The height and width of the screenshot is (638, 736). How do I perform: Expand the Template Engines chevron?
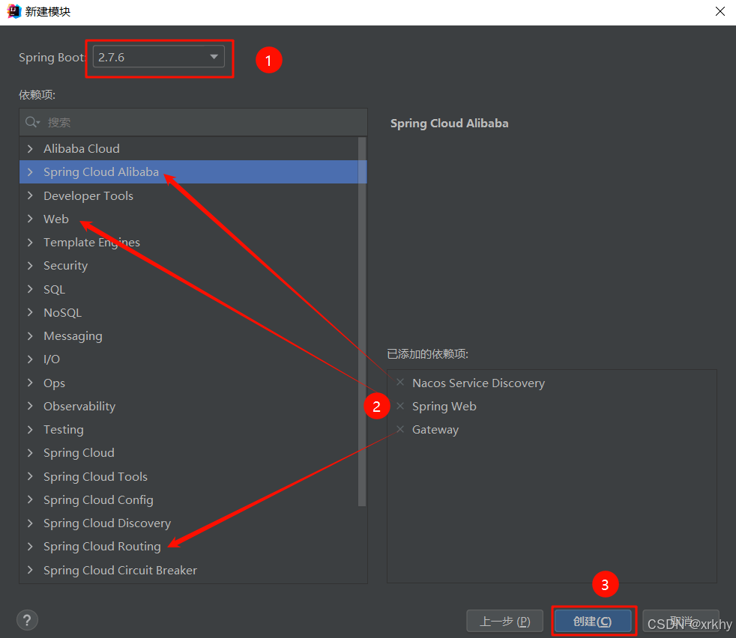tap(30, 243)
